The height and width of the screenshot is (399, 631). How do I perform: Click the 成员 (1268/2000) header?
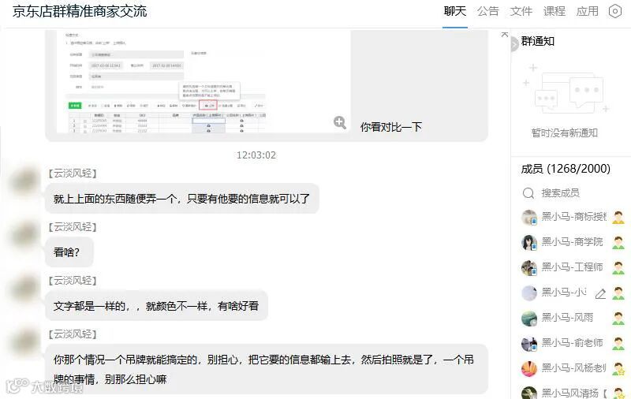tap(566, 169)
